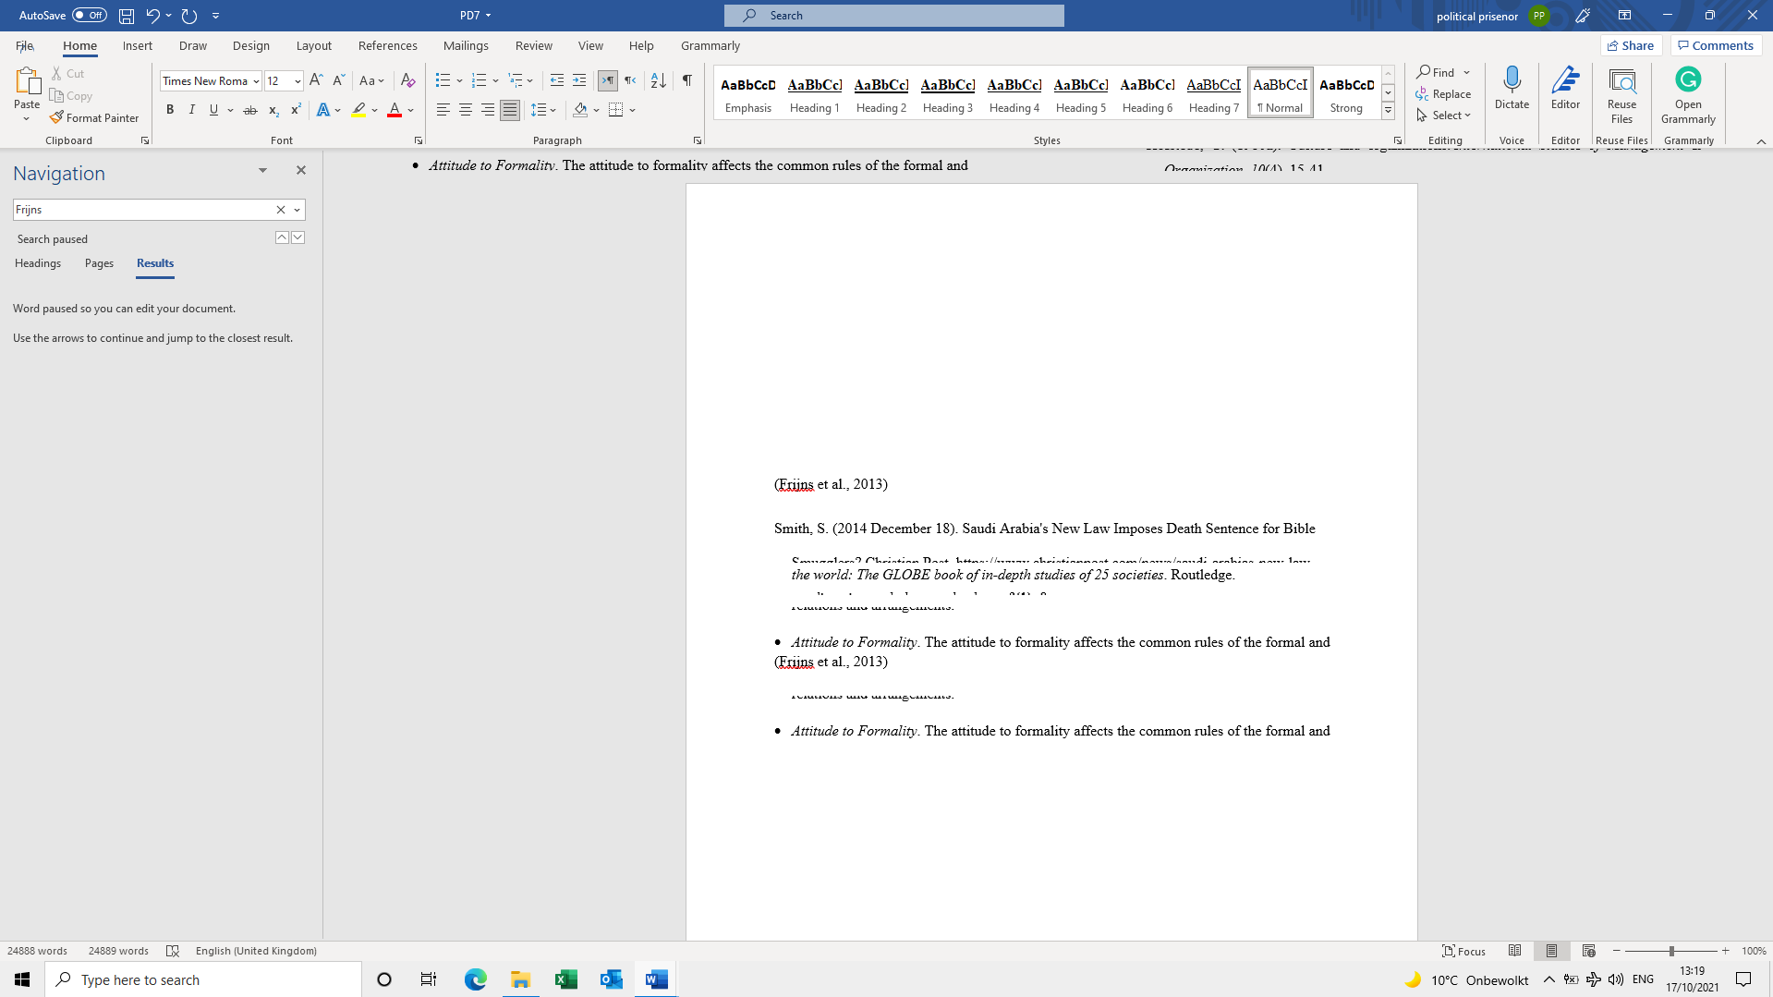The height and width of the screenshot is (997, 1773).
Task: Increase font size
Action: pyautogui.click(x=316, y=80)
